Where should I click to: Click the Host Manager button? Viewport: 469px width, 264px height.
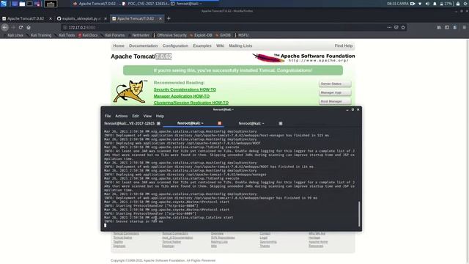point(335,101)
